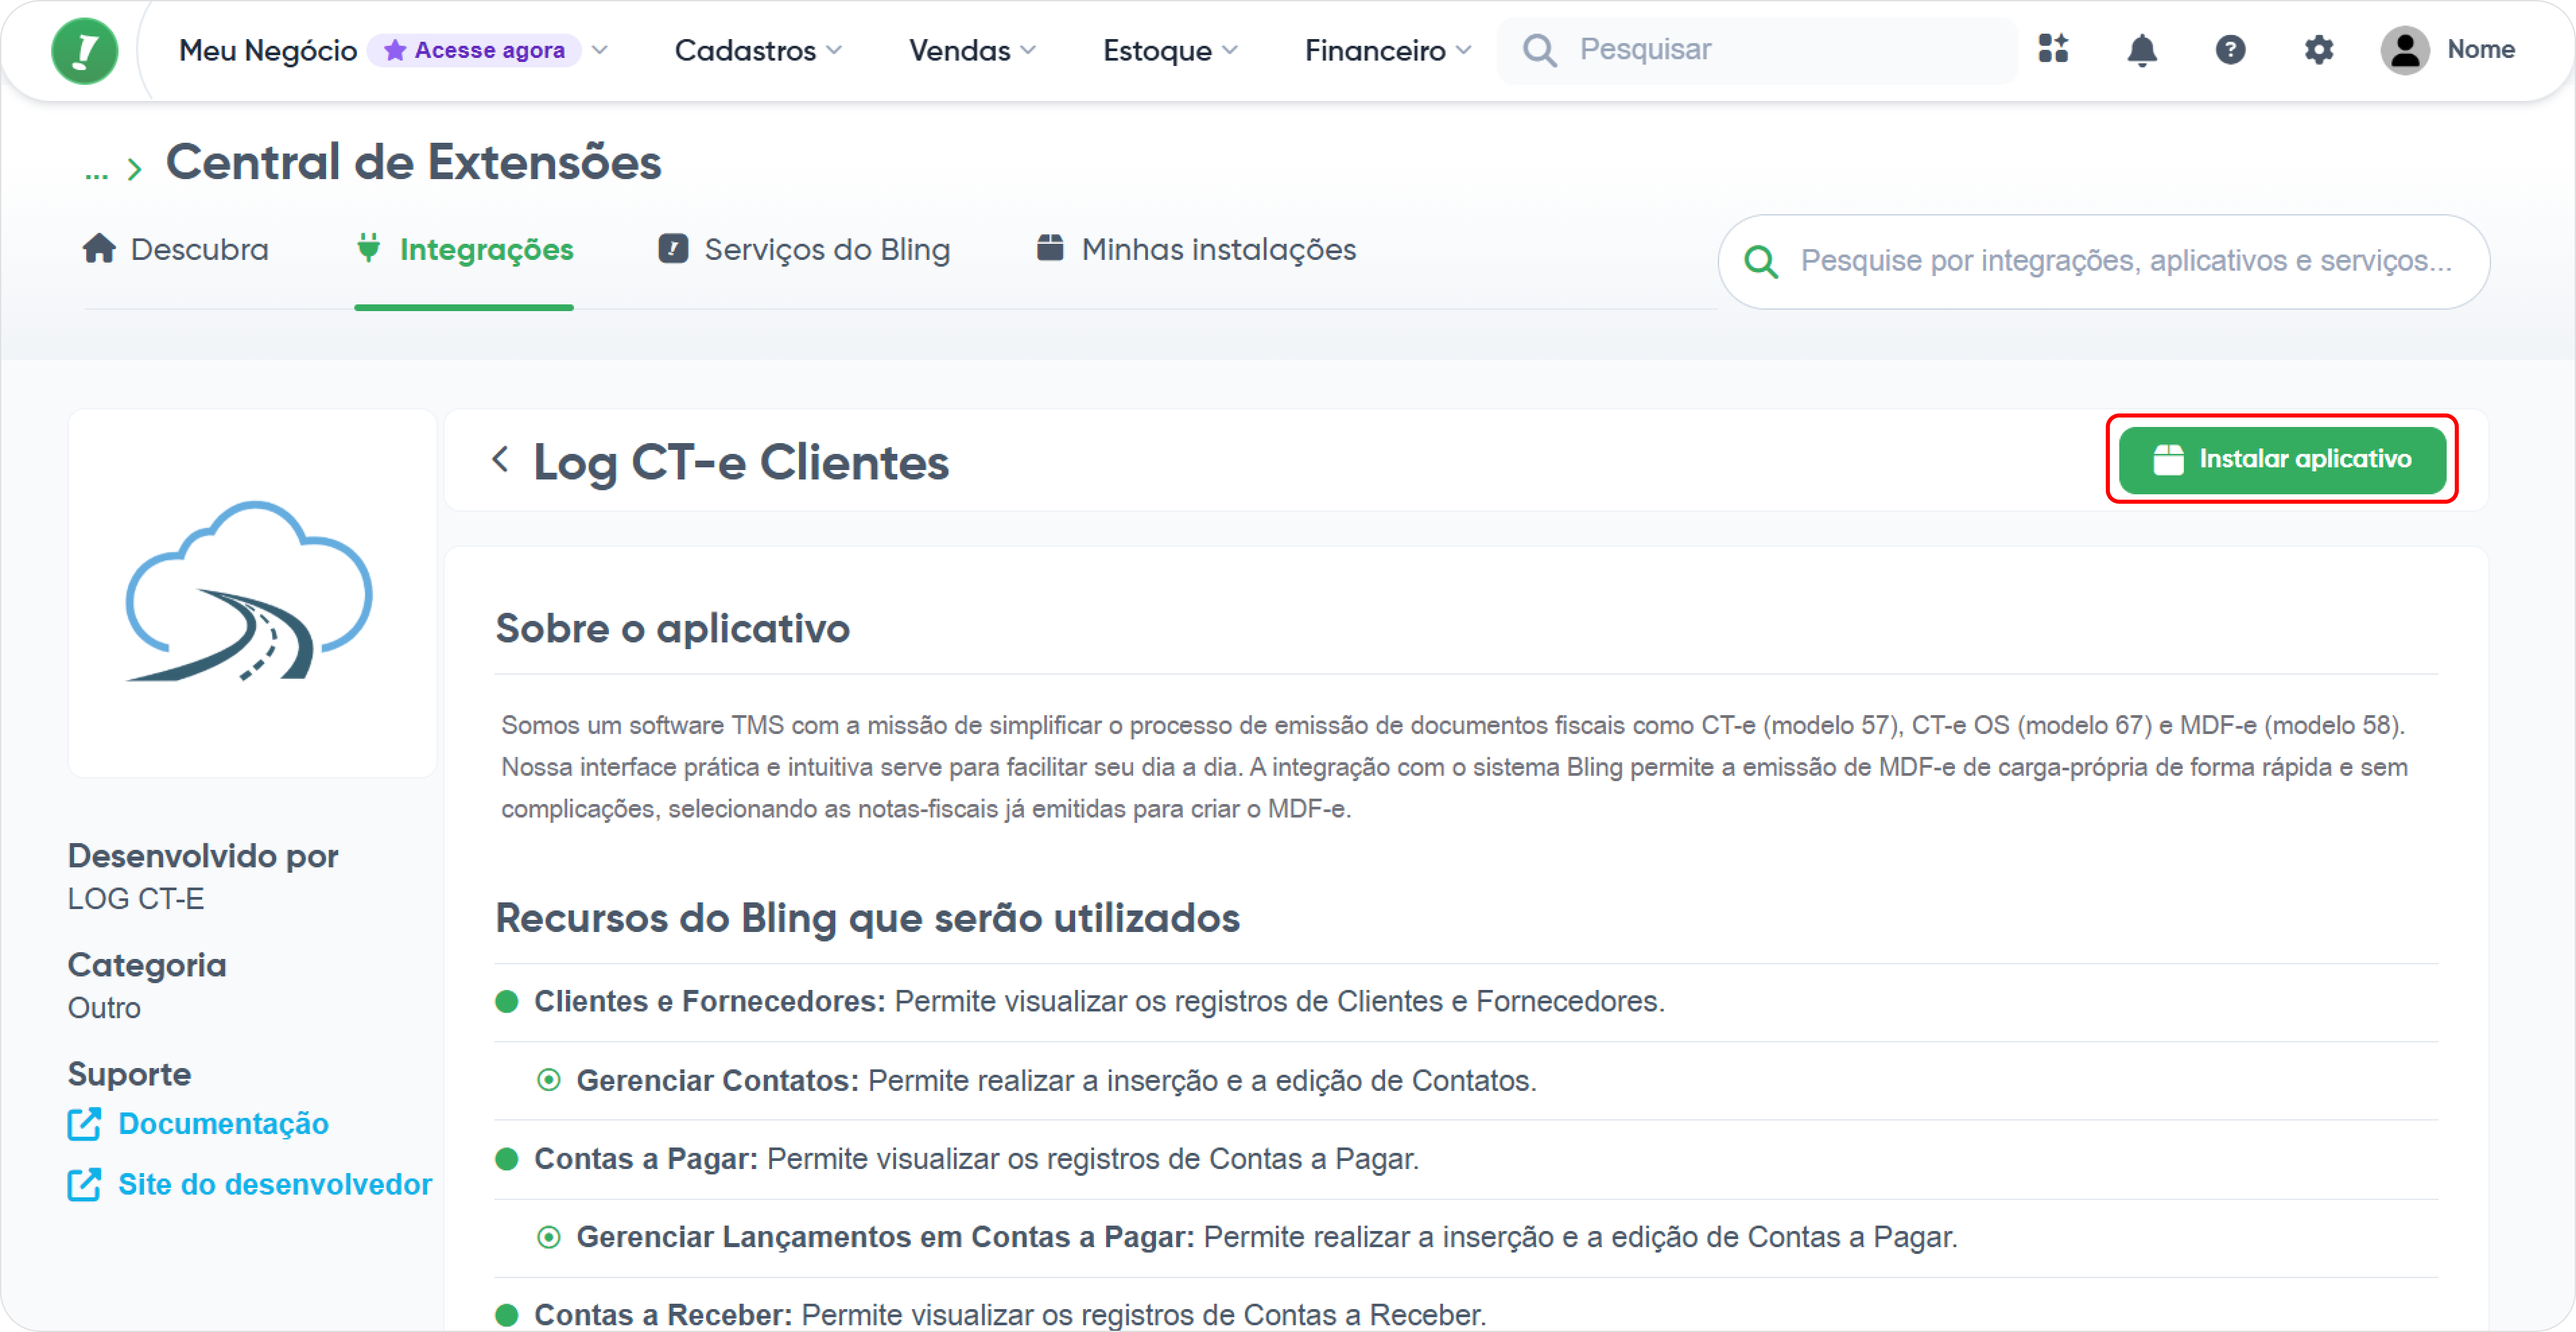Click the Serviços do Bling icon

pos(673,248)
